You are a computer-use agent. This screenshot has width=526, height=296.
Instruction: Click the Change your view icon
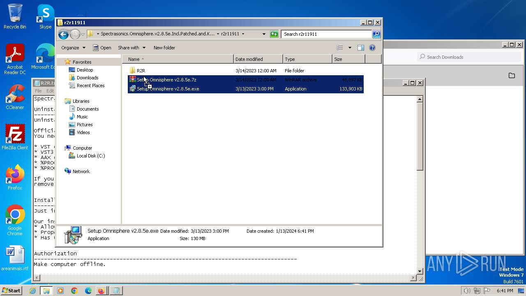point(340,48)
